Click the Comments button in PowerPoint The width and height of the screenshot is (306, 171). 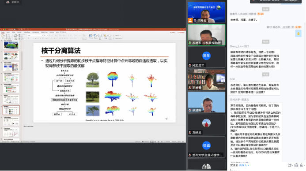[x=180, y=32]
